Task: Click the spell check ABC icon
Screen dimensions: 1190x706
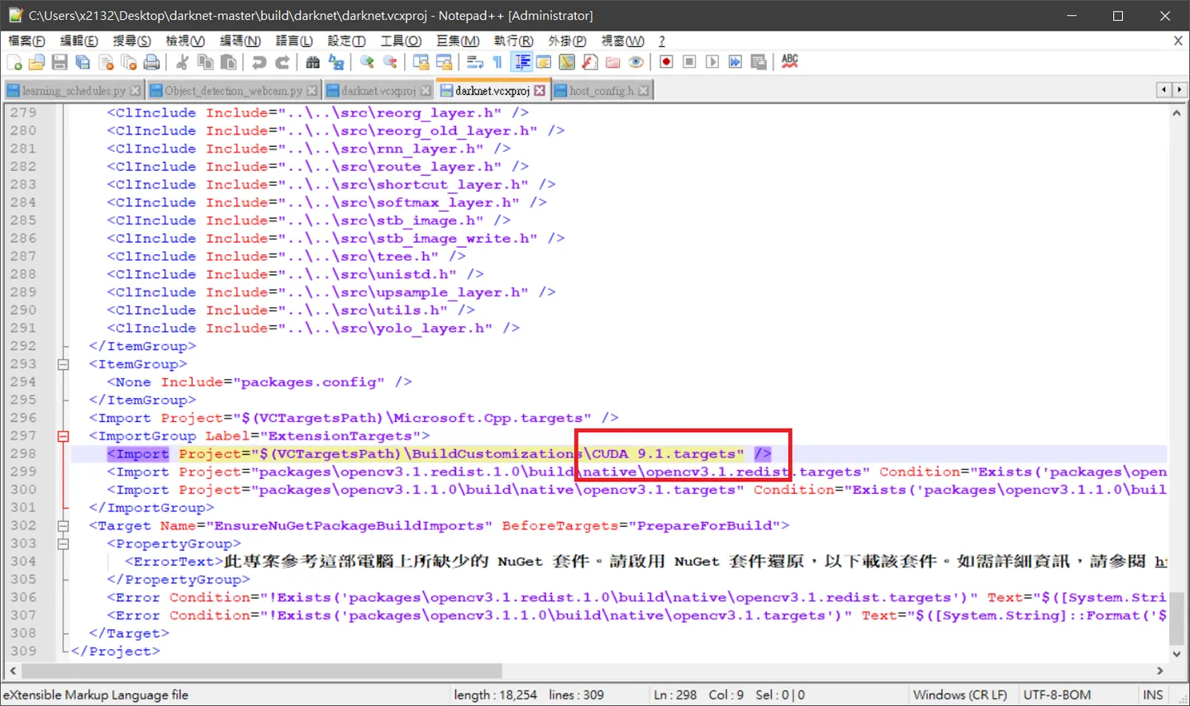Action: point(790,62)
